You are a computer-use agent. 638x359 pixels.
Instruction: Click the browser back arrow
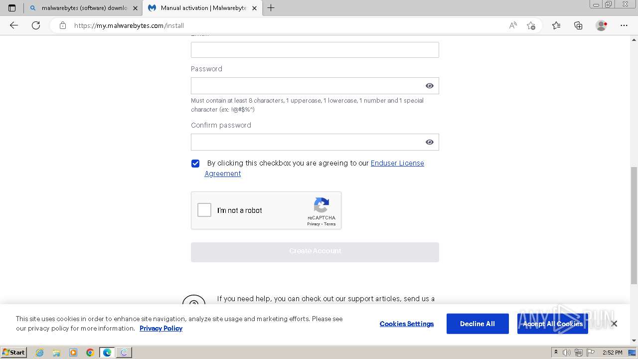pos(14,25)
